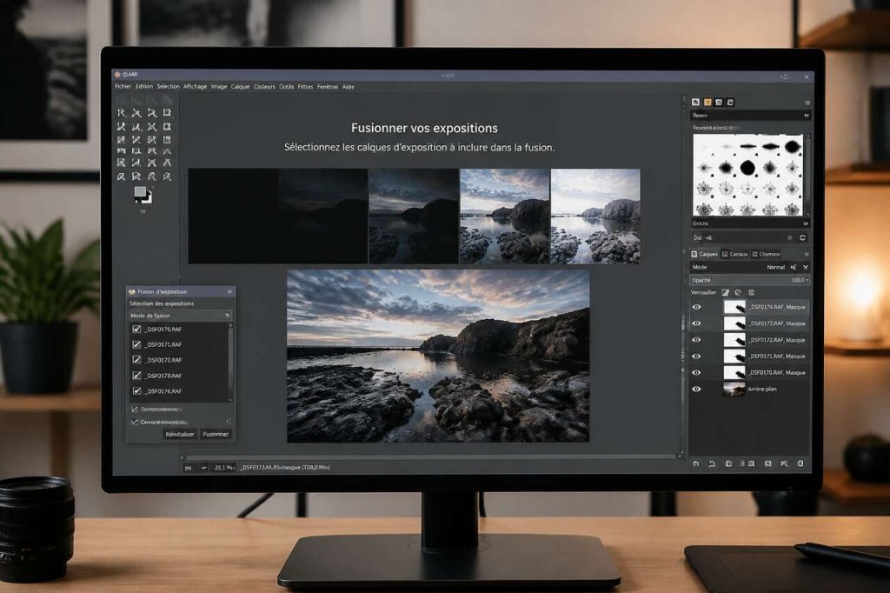Open the Édition menu
890x593 pixels.
click(x=144, y=86)
